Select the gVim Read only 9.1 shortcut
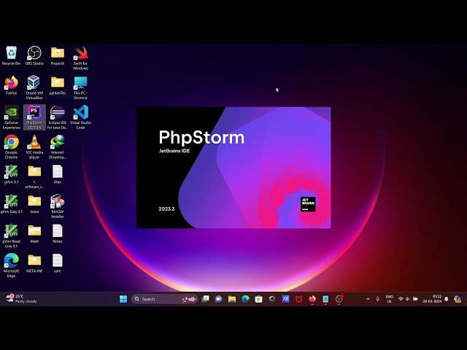Screen dimensions: 467x350 click(12, 236)
